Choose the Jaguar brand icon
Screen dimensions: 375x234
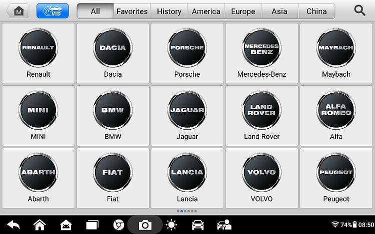pyautogui.click(x=187, y=110)
